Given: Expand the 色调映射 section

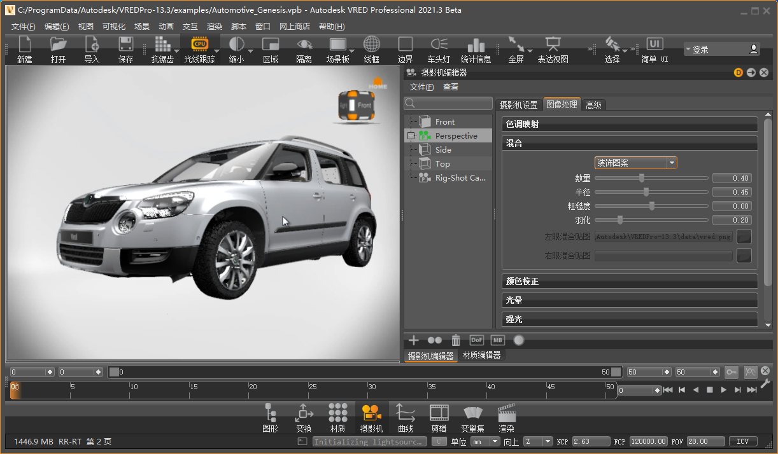Looking at the screenshot, I should pos(630,125).
